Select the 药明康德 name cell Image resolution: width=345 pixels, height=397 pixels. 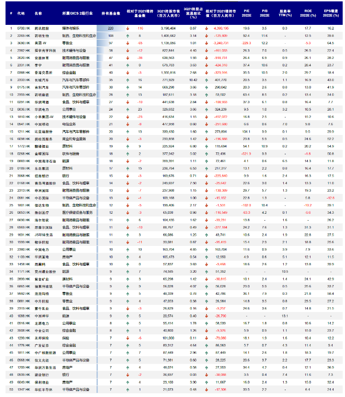pos(42,95)
